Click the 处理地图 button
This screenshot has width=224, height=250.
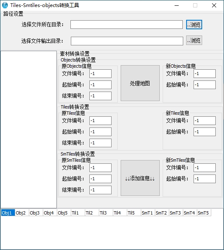140,83
